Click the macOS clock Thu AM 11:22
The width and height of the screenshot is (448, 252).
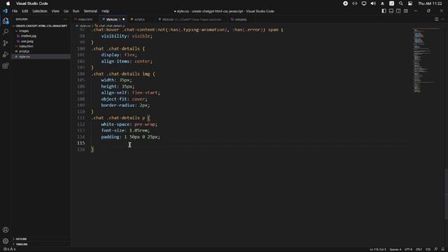click(430, 3)
